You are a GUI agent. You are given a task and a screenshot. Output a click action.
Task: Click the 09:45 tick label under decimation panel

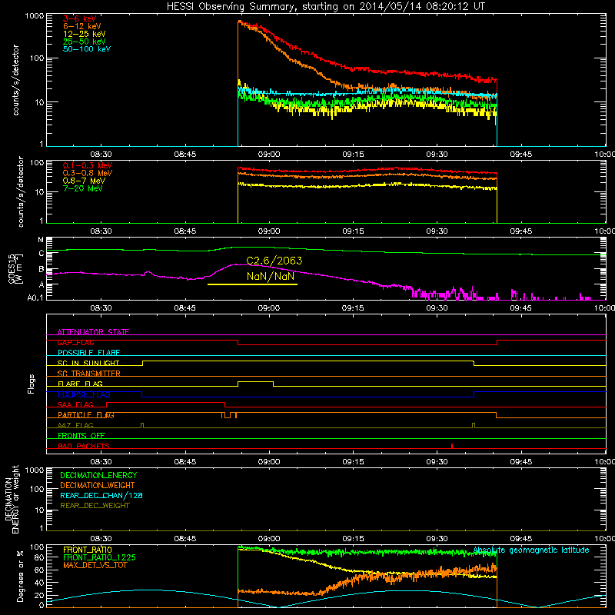tap(521, 539)
